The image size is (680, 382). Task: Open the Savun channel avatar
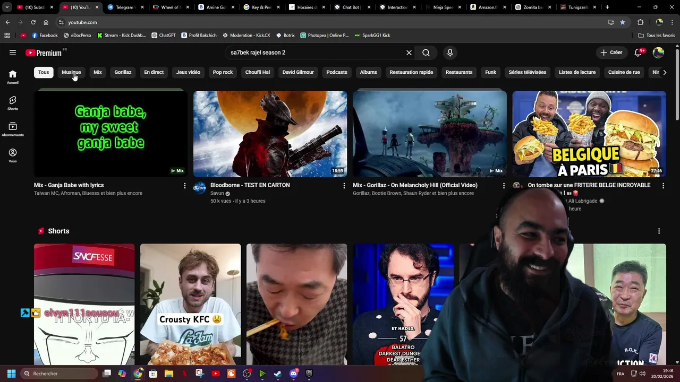[199, 188]
